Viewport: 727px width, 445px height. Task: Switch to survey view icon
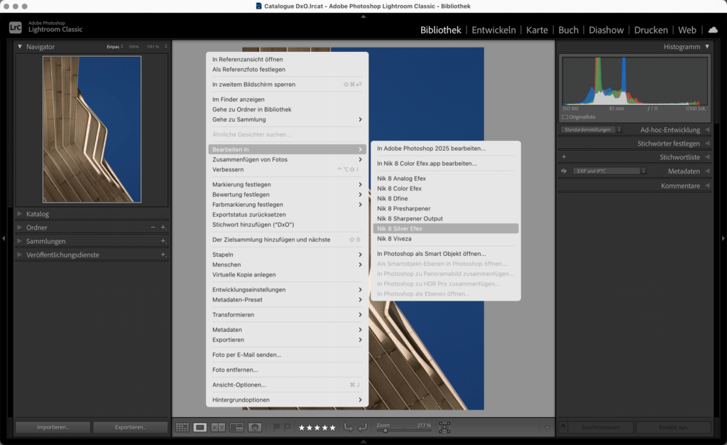tap(236, 427)
